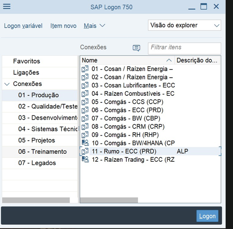
Task: Click the connections list horizontal scrollbar
Action: point(109,200)
